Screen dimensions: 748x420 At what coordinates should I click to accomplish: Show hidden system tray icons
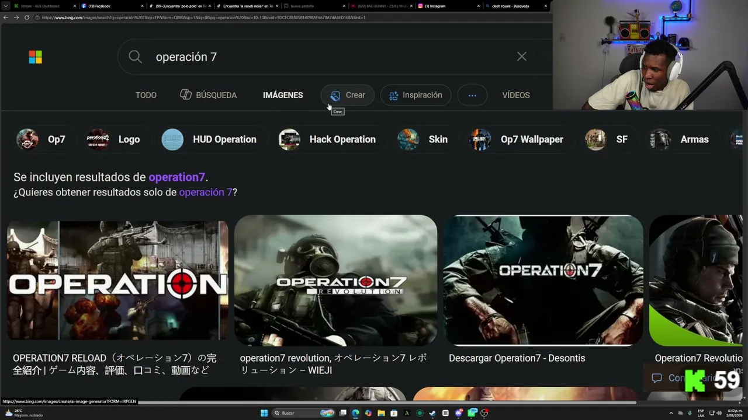pyautogui.click(x=671, y=413)
